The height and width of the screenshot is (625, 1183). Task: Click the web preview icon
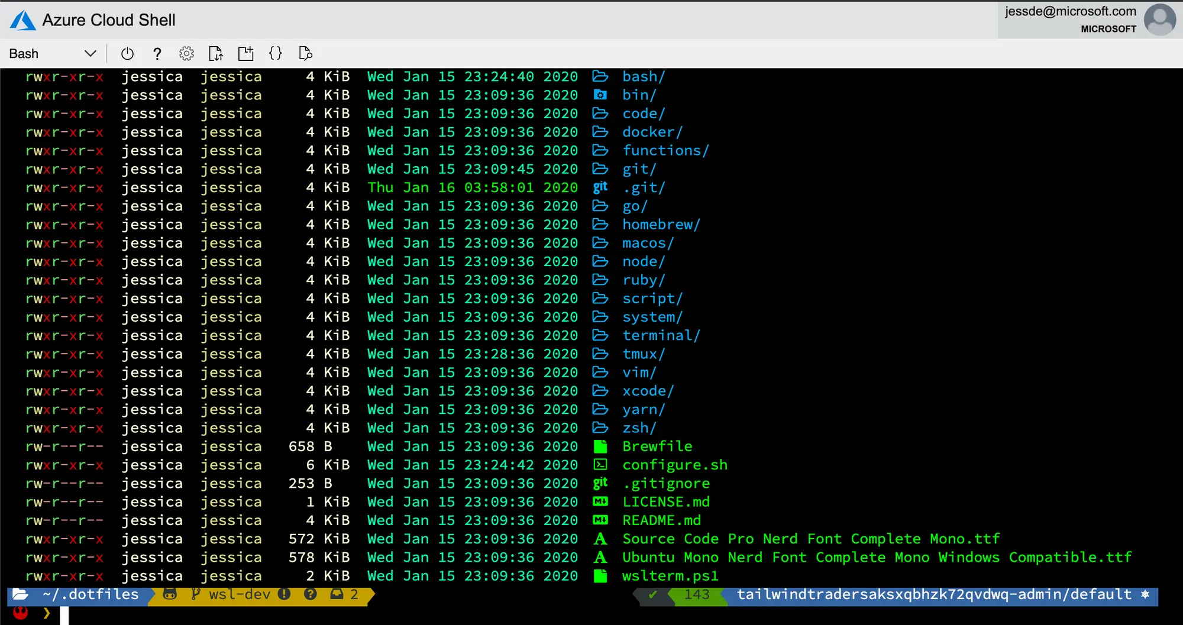[305, 54]
